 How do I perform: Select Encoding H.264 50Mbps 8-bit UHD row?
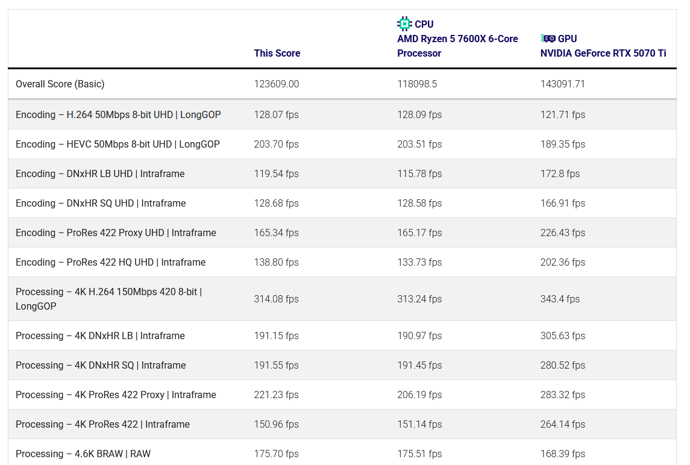[118, 114]
